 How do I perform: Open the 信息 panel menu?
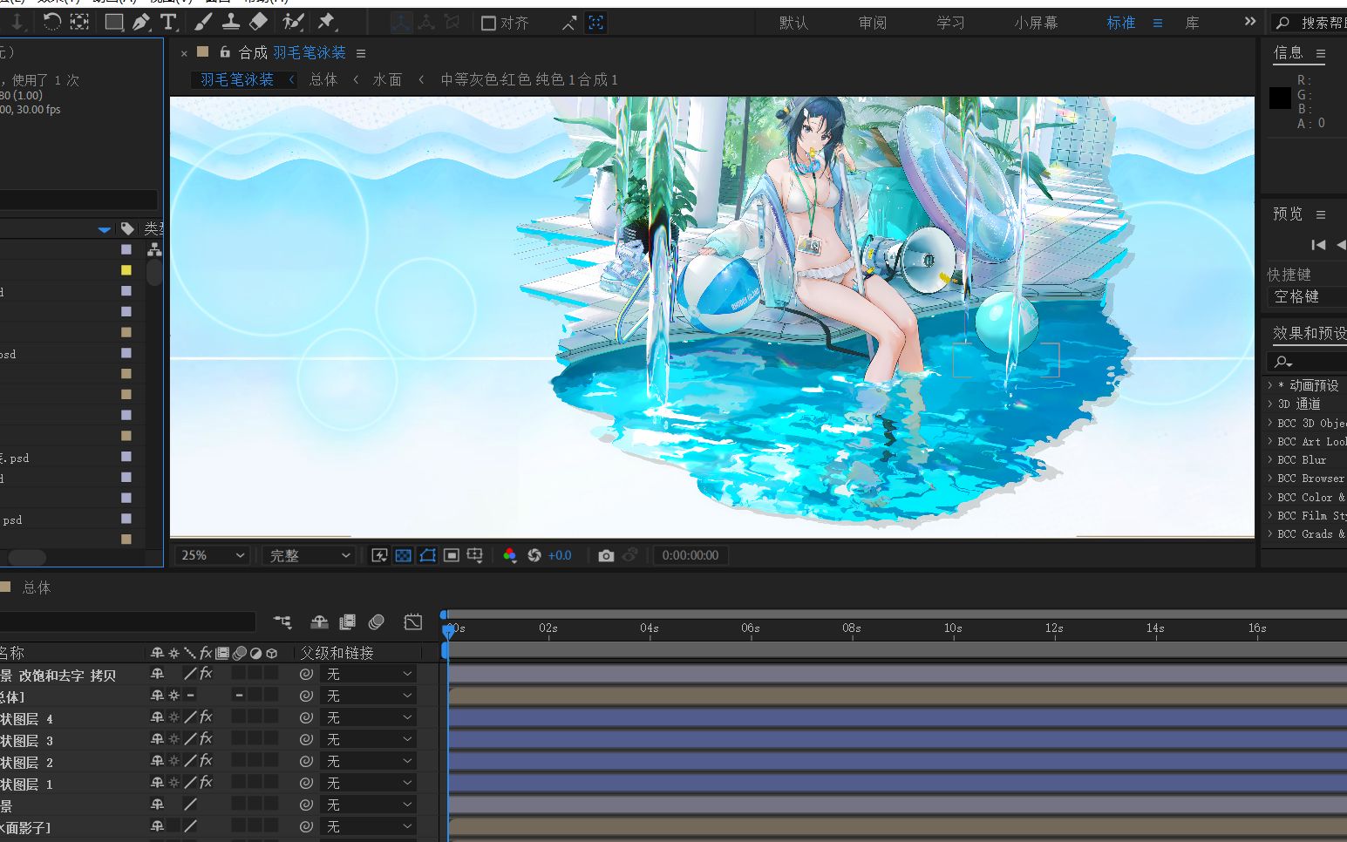1321,53
